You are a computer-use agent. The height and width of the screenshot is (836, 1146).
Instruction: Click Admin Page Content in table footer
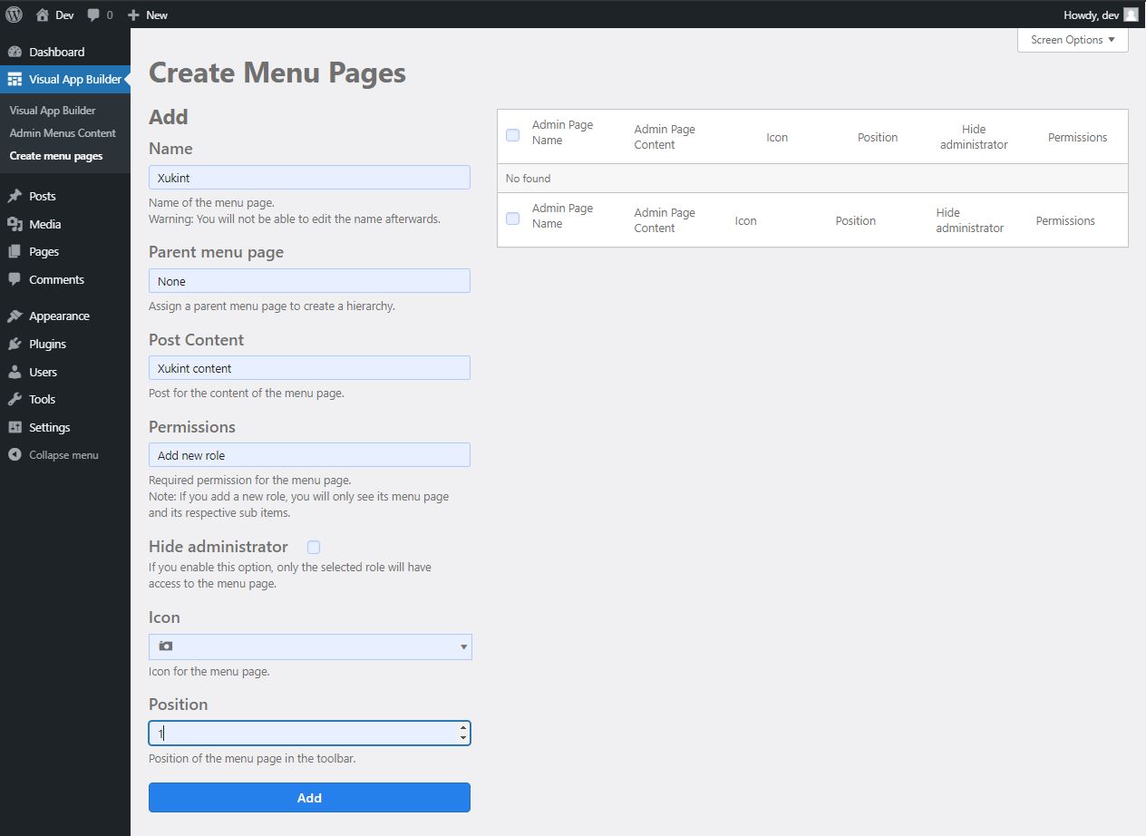(665, 220)
